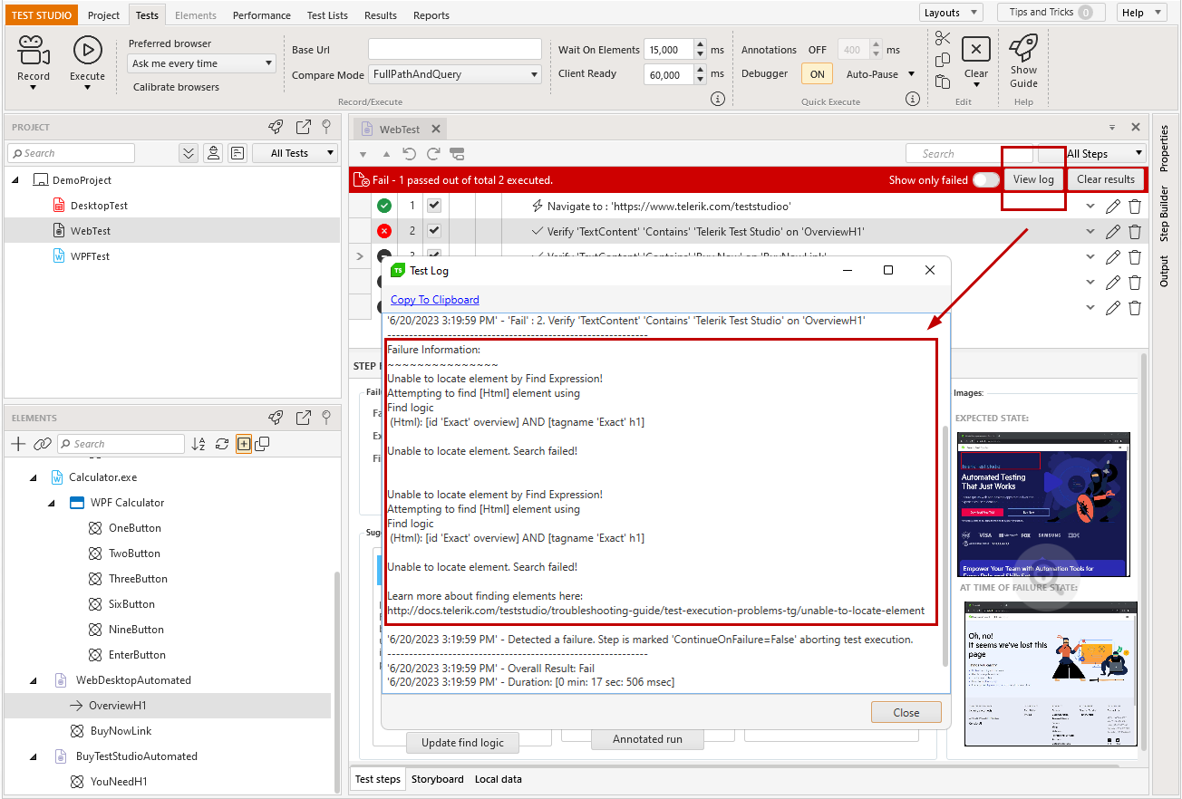Open the Compare Mode dropdown
Screen dimensions: 1182x799
(455, 75)
